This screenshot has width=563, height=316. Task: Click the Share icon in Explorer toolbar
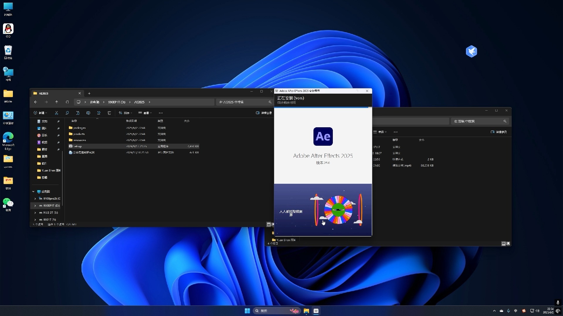(x=99, y=113)
